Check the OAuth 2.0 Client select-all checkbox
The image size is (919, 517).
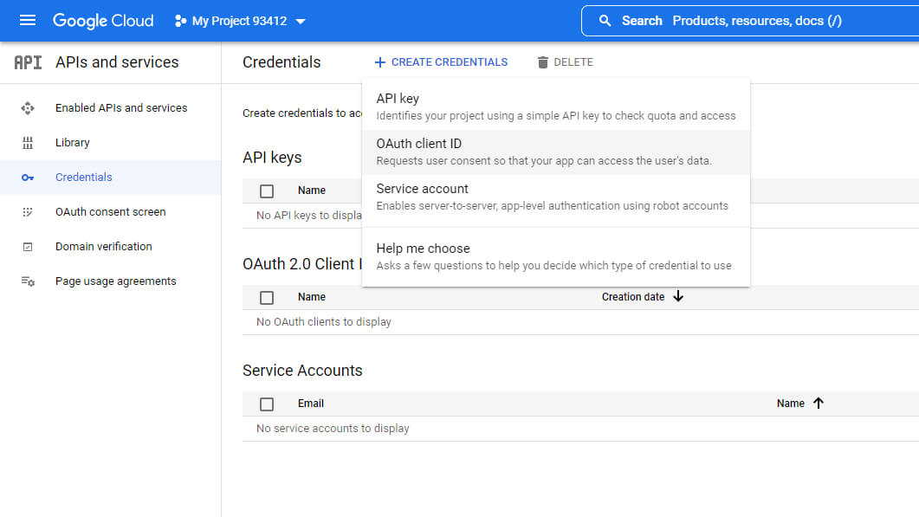[x=267, y=297]
